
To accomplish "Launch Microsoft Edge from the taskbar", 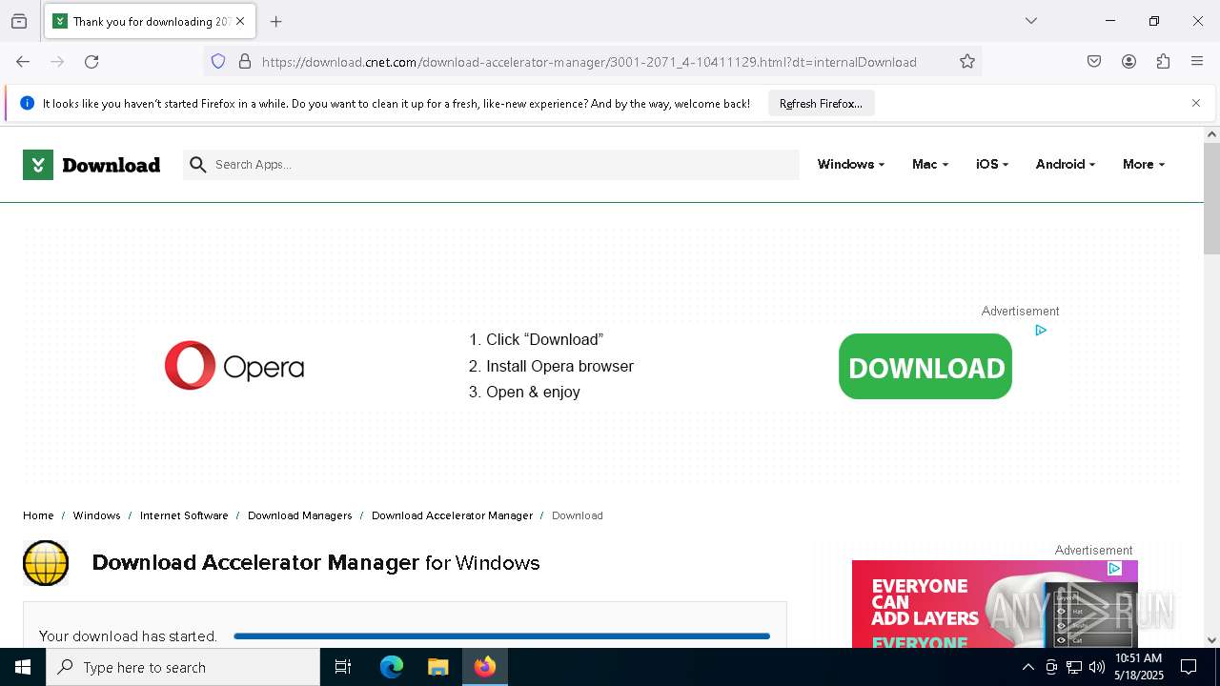I will coord(392,667).
